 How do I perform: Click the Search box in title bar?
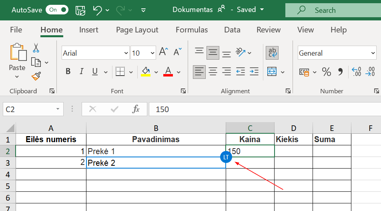332,10
